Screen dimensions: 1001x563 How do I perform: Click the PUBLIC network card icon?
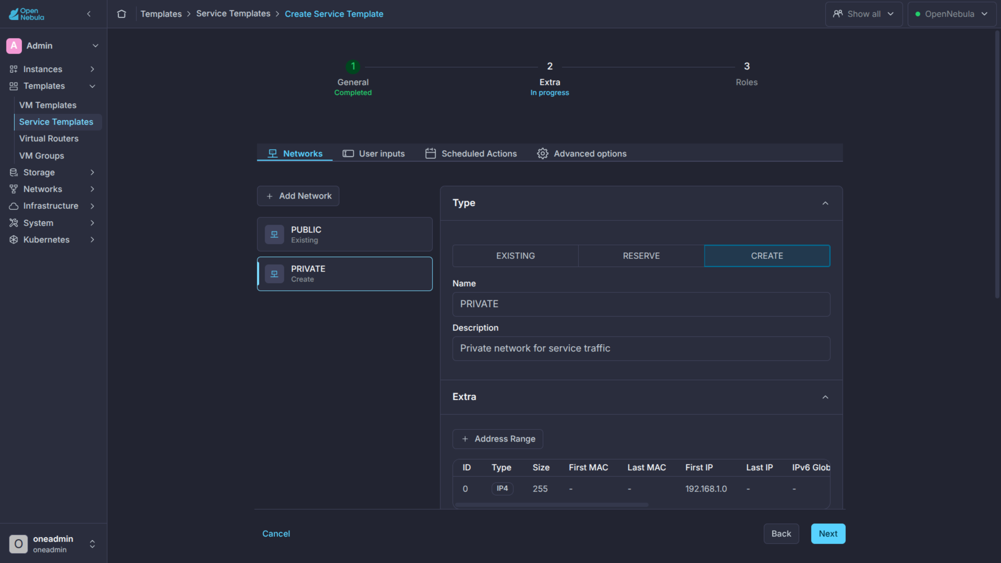pos(274,234)
